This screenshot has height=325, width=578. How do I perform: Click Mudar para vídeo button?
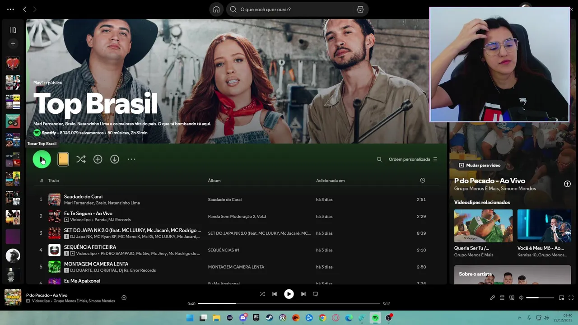[x=480, y=165]
